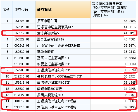Select growth value 41.3616
Image resolution: width=138 pixels, height=112 pixels.
click(130, 27)
